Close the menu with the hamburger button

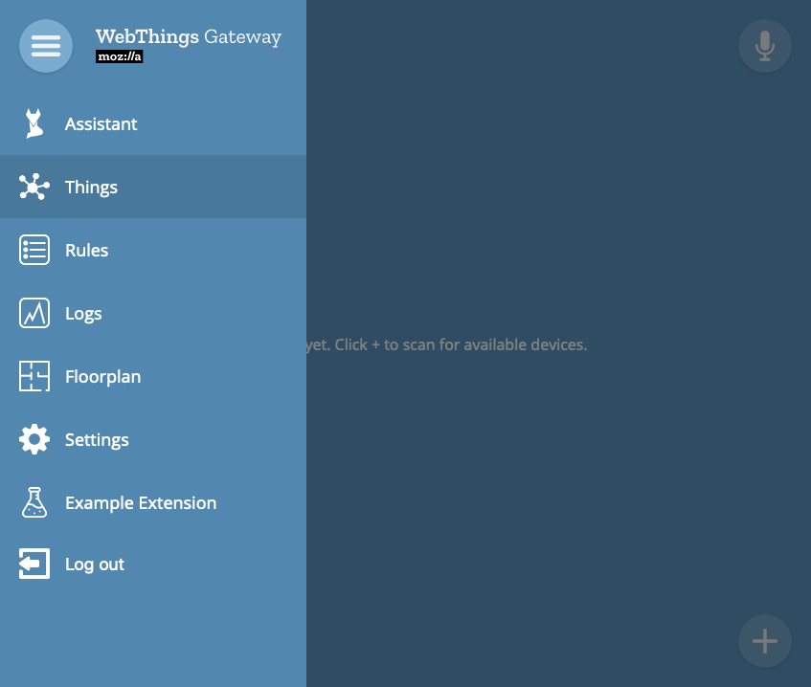pos(46,46)
